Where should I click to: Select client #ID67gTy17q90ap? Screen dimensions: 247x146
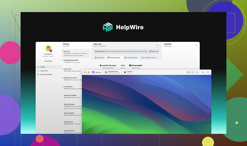click(72, 97)
